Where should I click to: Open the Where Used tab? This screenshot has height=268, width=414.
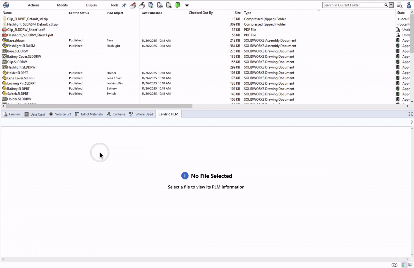[x=141, y=114]
